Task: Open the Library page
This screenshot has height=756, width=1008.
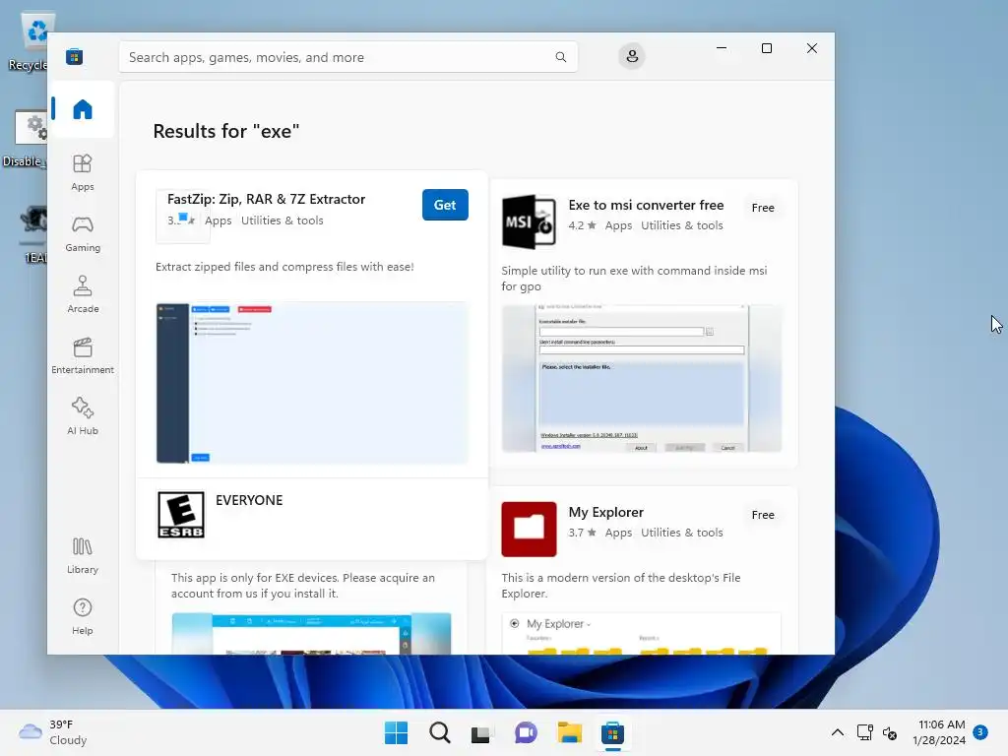Action: [83, 555]
